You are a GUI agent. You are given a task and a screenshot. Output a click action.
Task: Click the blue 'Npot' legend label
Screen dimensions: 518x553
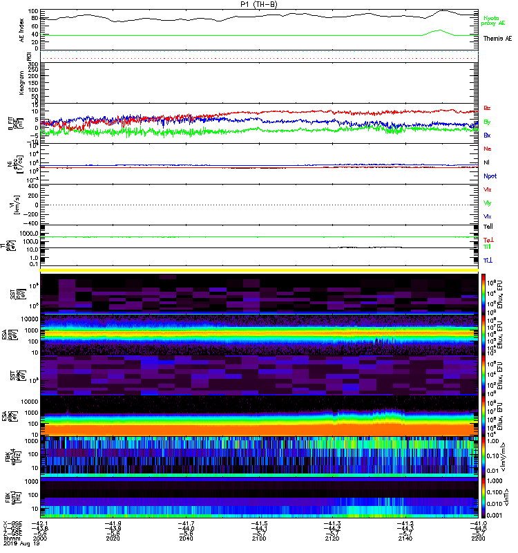[490, 176]
